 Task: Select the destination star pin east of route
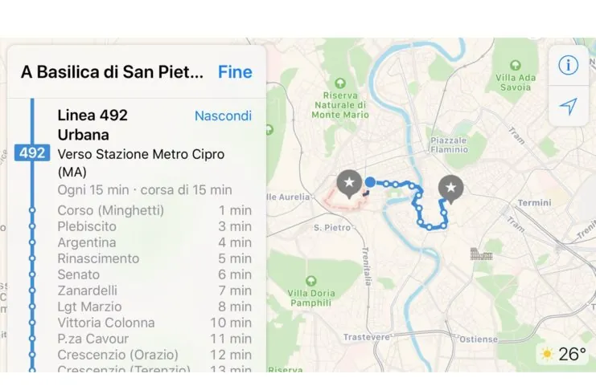450,188
